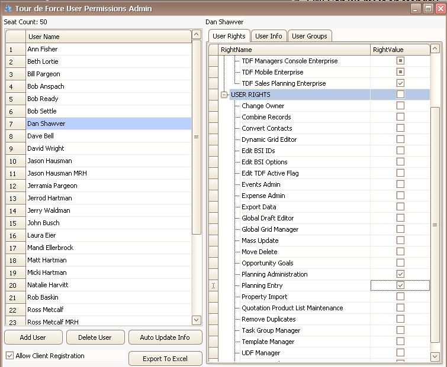
Task: Click rights list scroll up arrow
Action: (x=435, y=48)
